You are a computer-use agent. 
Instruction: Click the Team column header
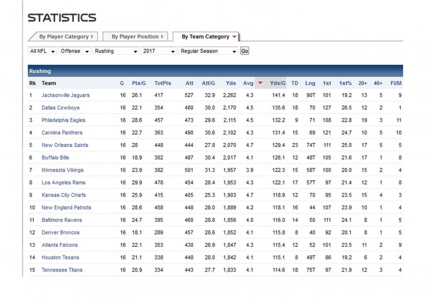(x=49, y=83)
